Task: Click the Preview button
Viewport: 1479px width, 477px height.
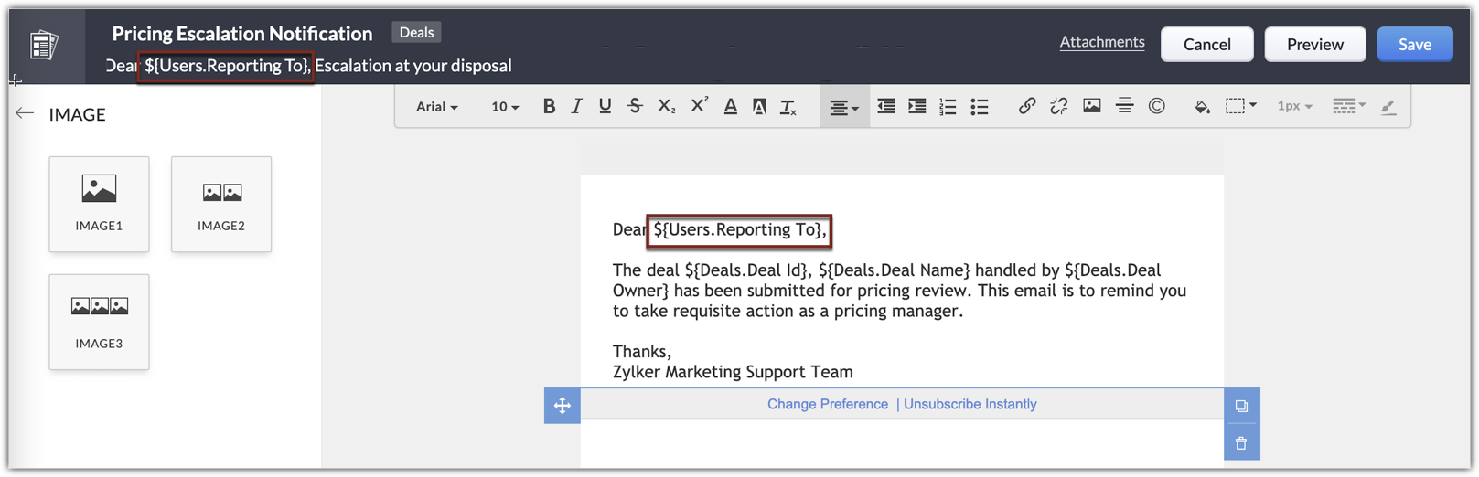Action: [1314, 44]
